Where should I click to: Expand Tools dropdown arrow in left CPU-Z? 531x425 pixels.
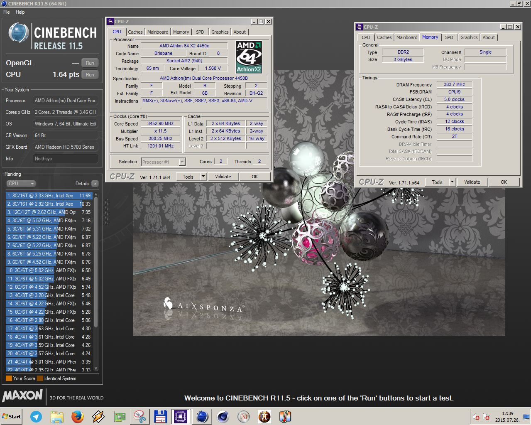(x=203, y=177)
